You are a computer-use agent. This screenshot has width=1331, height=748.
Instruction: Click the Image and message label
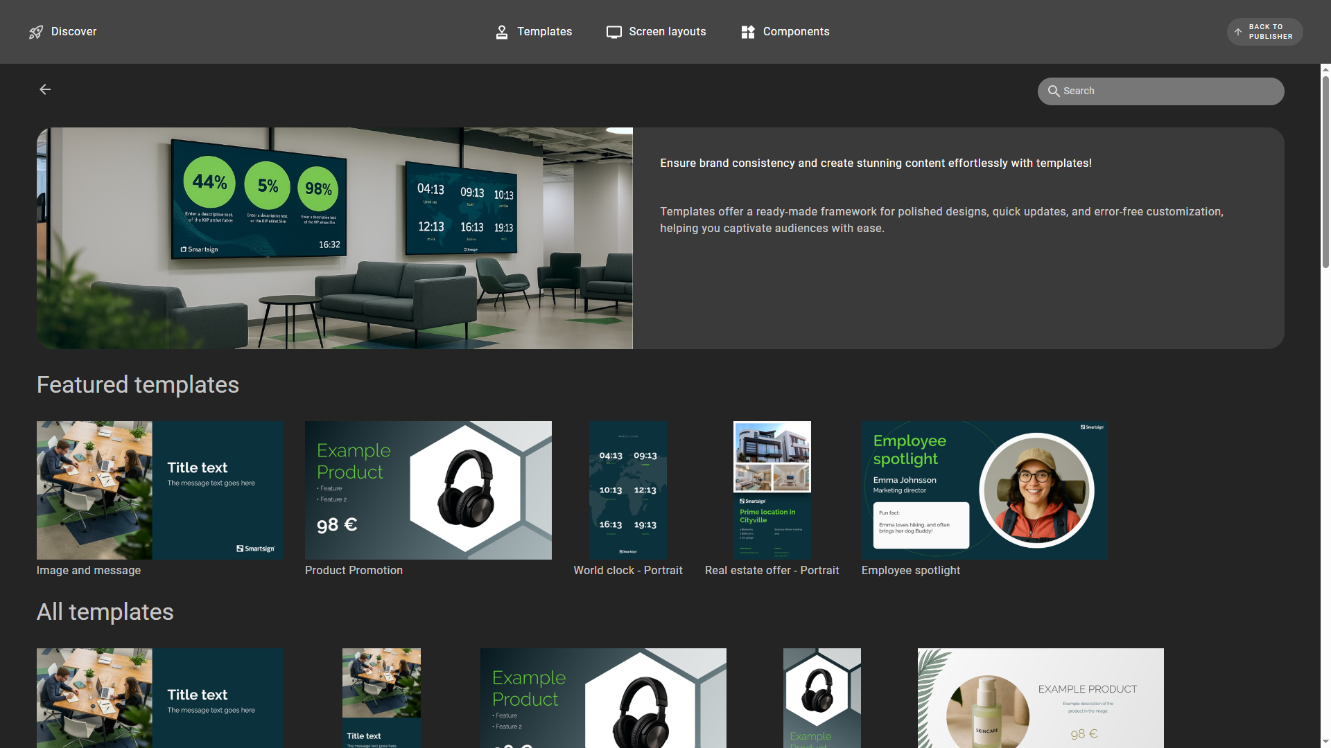point(89,570)
